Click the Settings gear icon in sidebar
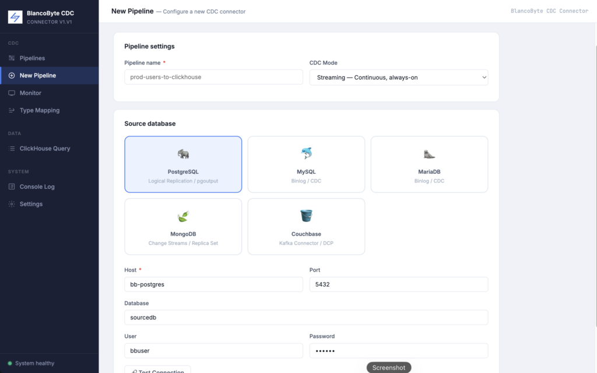The height and width of the screenshot is (373, 597). click(12, 204)
